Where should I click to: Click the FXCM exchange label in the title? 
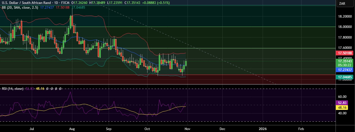click(x=65, y=3)
